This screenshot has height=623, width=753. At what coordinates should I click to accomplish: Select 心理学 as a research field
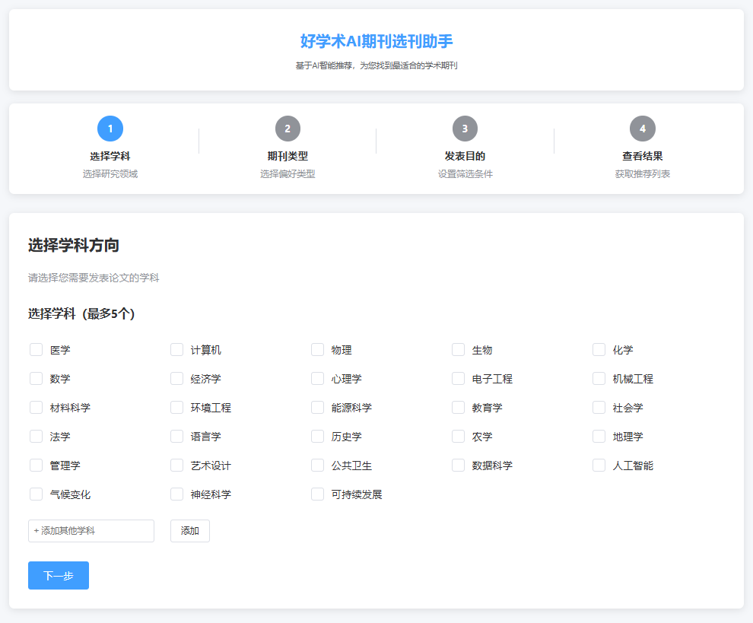tap(317, 378)
